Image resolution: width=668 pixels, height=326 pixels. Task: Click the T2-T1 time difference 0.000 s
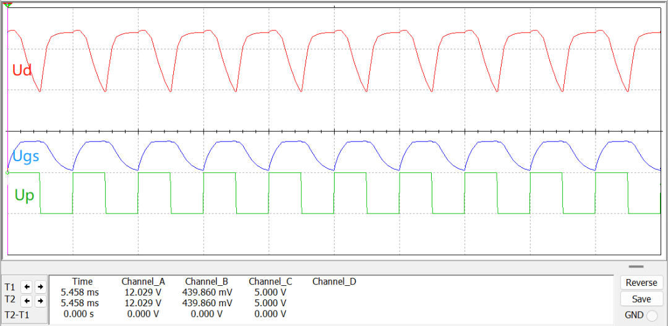pyautogui.click(x=79, y=314)
